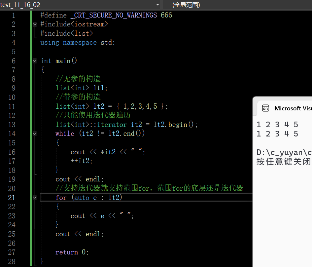Viewport: 312px width, 267px height.
Task: Click line number 28 in the gutter
Action: tap(12, 261)
